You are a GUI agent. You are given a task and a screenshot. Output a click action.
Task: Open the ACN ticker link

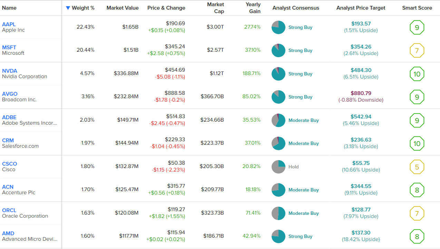[8, 187]
